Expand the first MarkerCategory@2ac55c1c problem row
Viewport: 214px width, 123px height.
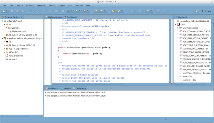(46, 92)
